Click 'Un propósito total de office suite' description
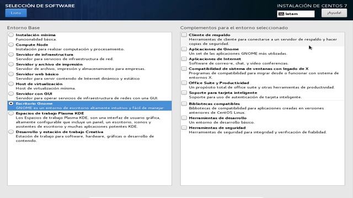 click(x=261, y=87)
